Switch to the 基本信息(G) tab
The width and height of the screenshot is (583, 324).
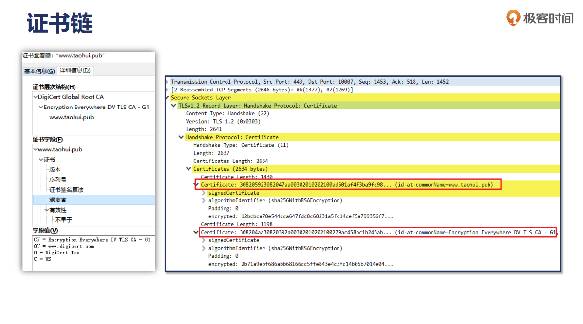(x=39, y=71)
